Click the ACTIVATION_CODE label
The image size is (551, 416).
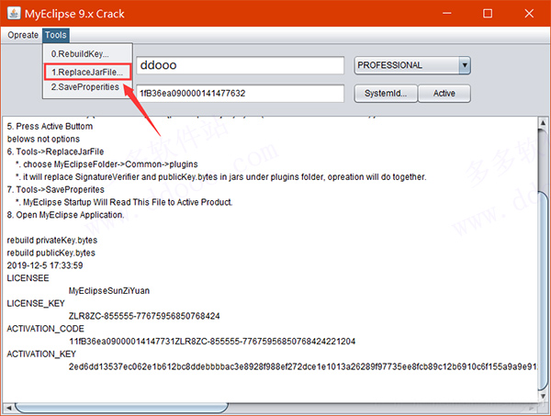point(45,329)
